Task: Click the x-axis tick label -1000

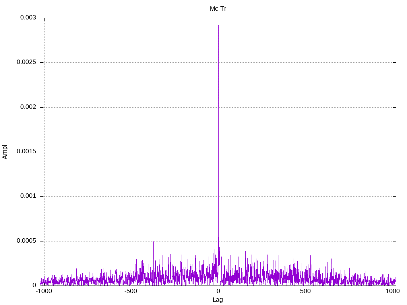Action: 44,291
